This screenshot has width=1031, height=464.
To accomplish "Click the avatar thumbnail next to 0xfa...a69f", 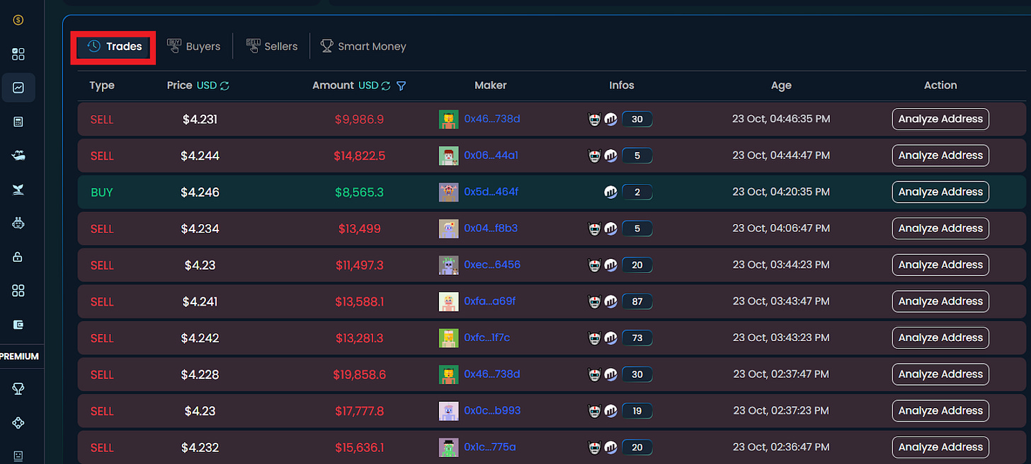I will click(448, 301).
